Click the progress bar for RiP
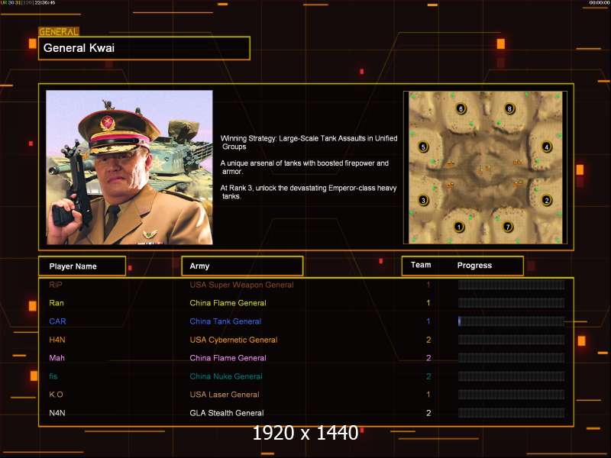The height and width of the screenshot is (458, 611). [511, 285]
